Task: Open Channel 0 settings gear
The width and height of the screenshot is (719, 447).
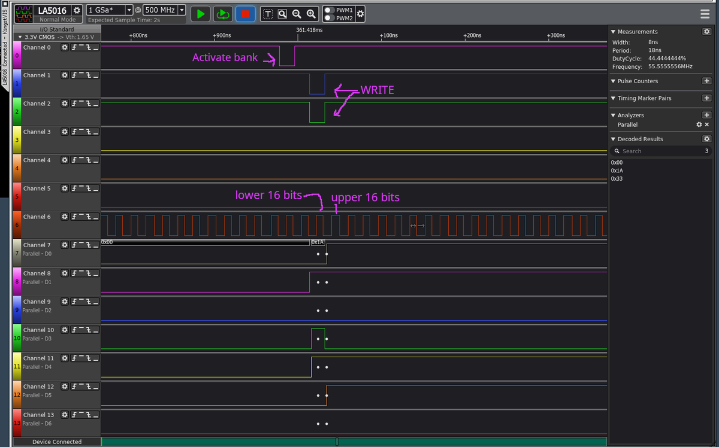Action: click(x=65, y=47)
